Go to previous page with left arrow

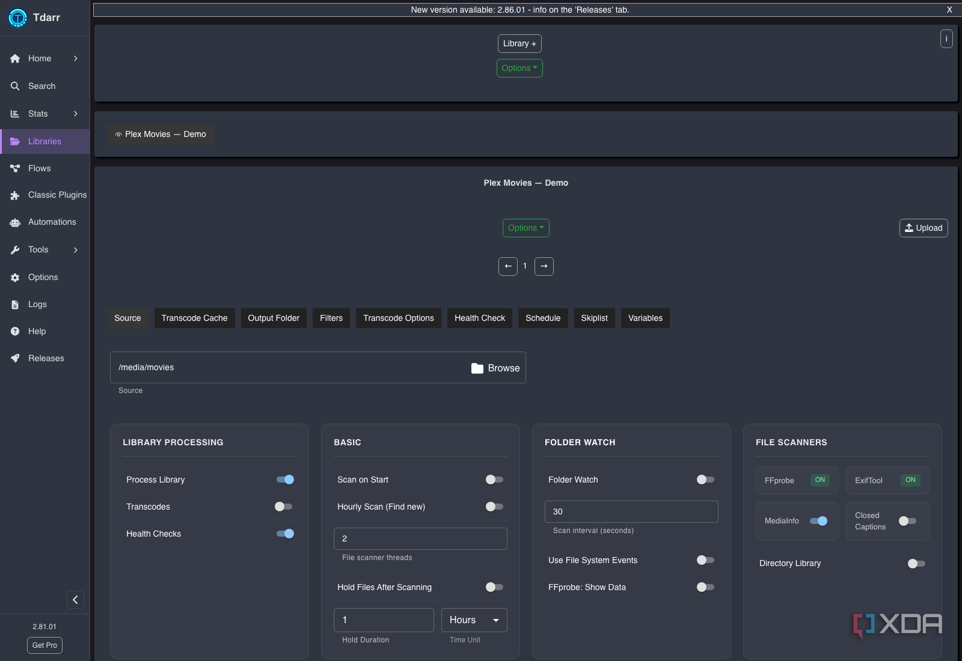click(508, 266)
